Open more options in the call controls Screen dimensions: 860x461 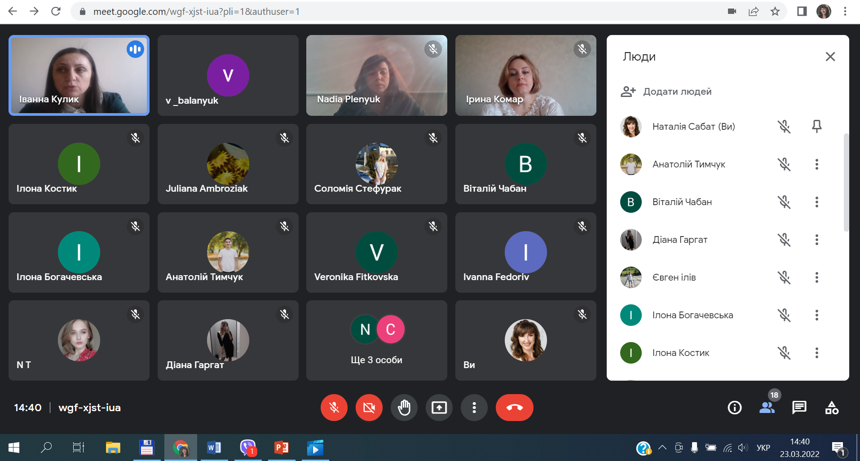tap(474, 408)
